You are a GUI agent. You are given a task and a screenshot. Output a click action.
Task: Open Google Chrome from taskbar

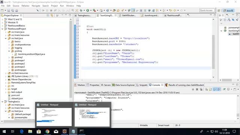tap(47, 132)
